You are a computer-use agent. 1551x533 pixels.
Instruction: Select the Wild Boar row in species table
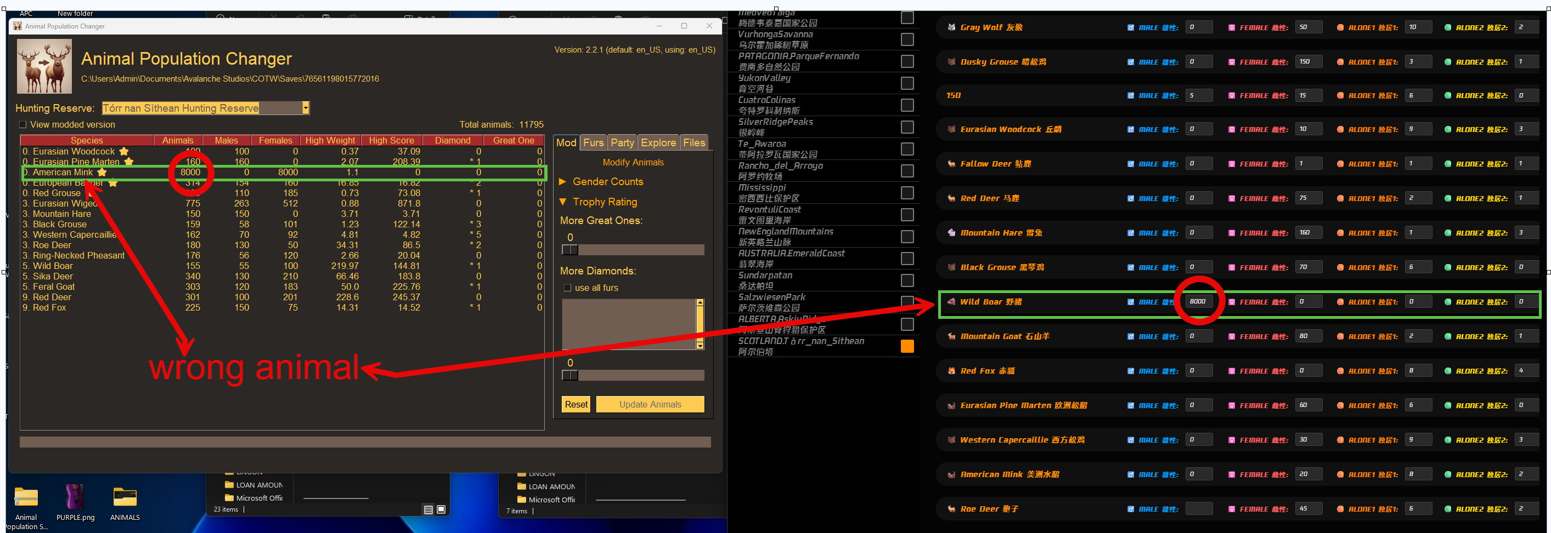pyautogui.click(x=283, y=266)
